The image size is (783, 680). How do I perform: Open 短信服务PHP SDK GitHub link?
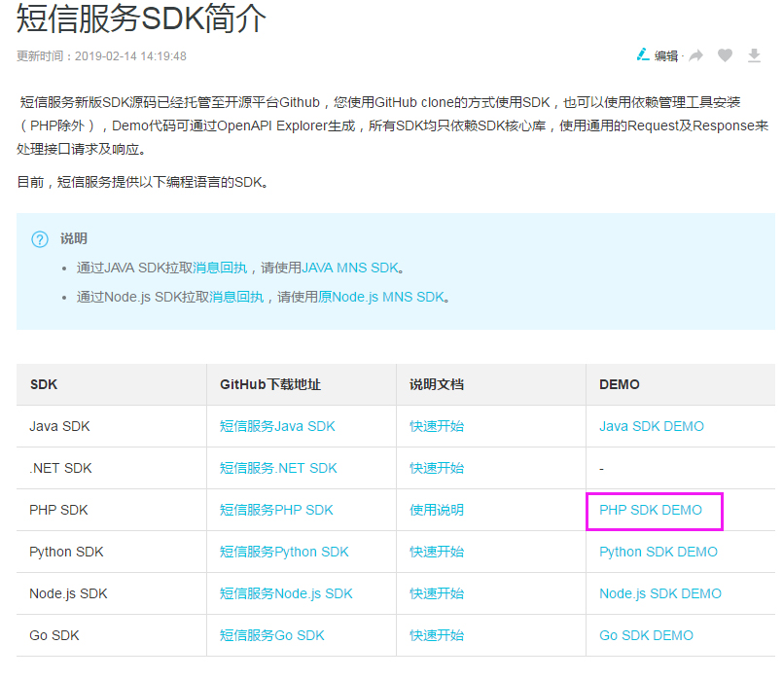[276, 511]
